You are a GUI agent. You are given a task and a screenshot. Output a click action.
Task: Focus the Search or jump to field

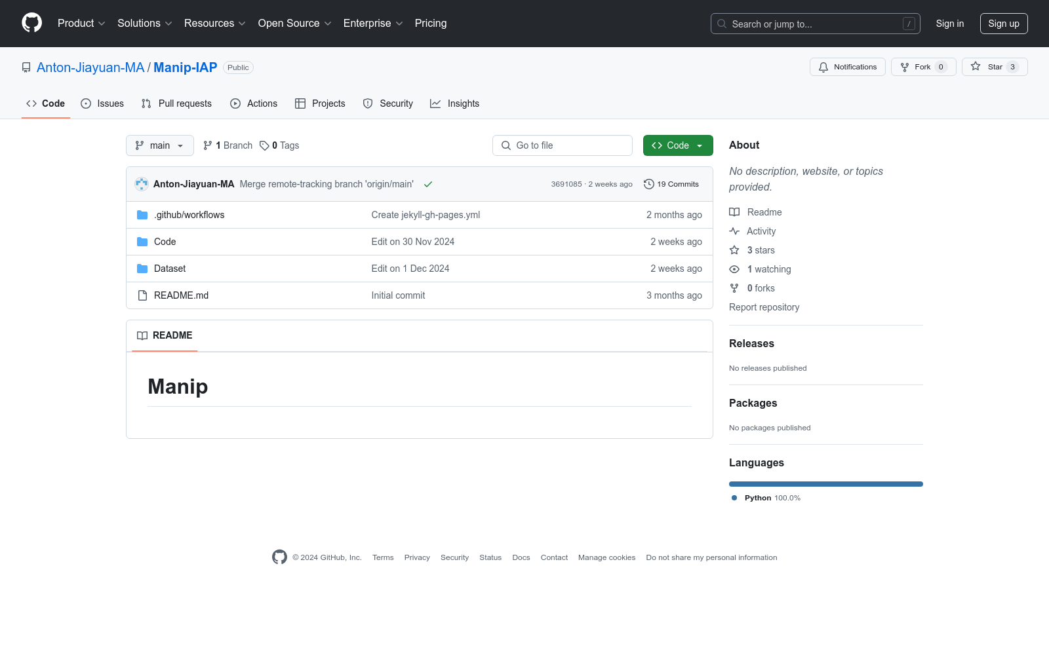[x=816, y=24]
